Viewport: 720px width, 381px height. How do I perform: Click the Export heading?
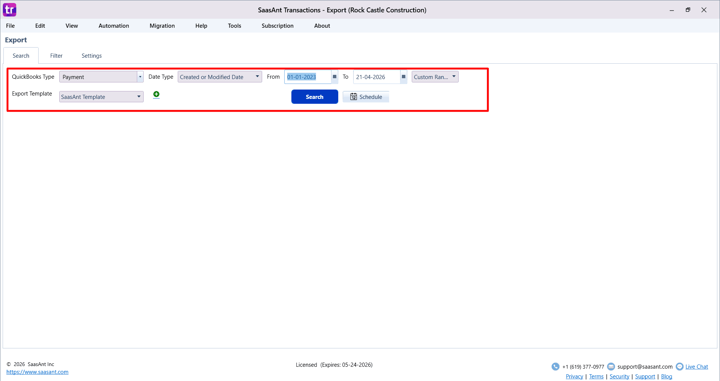click(16, 40)
